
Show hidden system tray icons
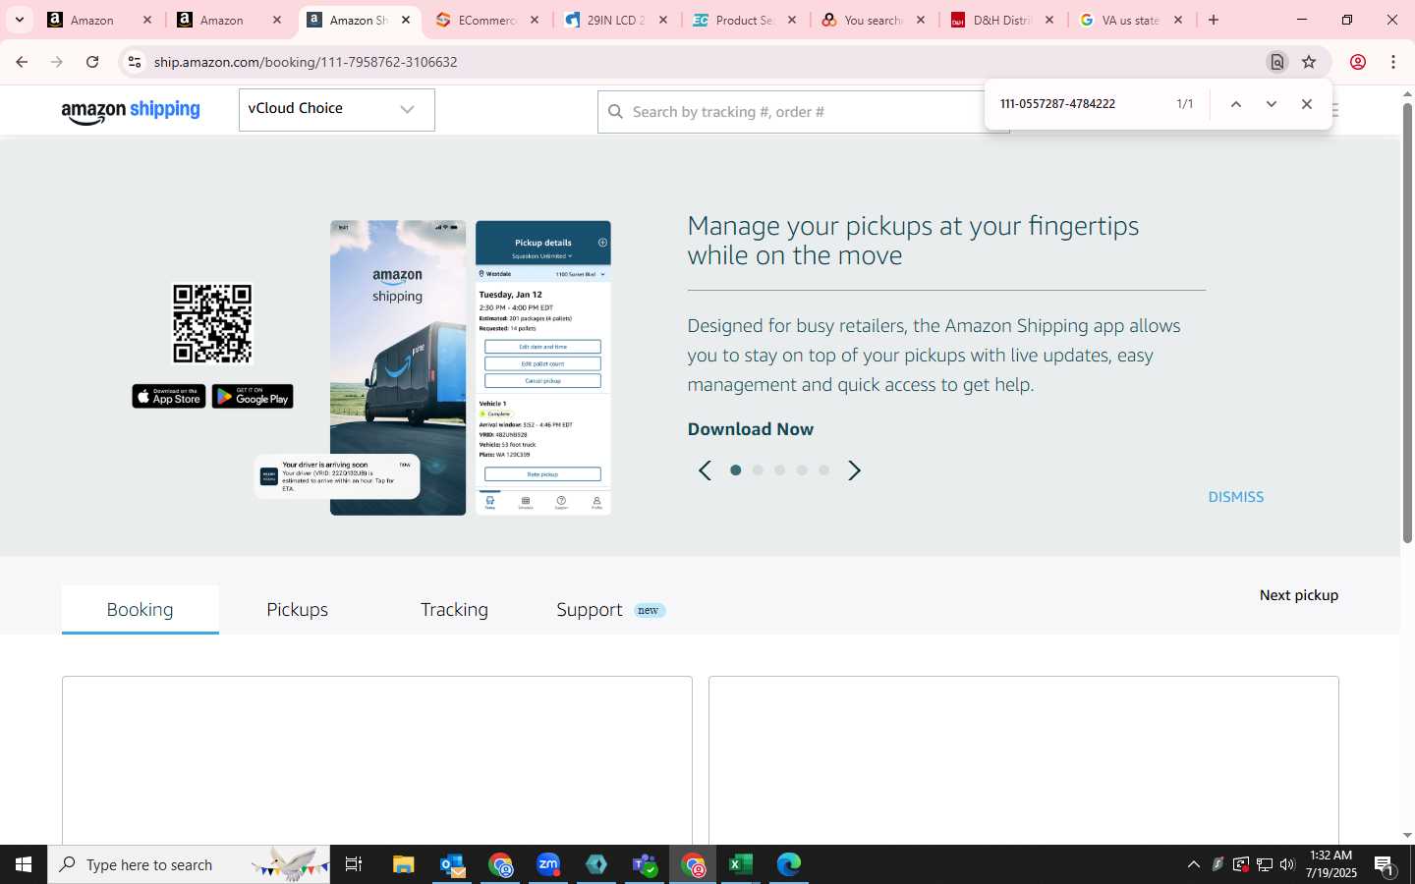[1193, 864]
